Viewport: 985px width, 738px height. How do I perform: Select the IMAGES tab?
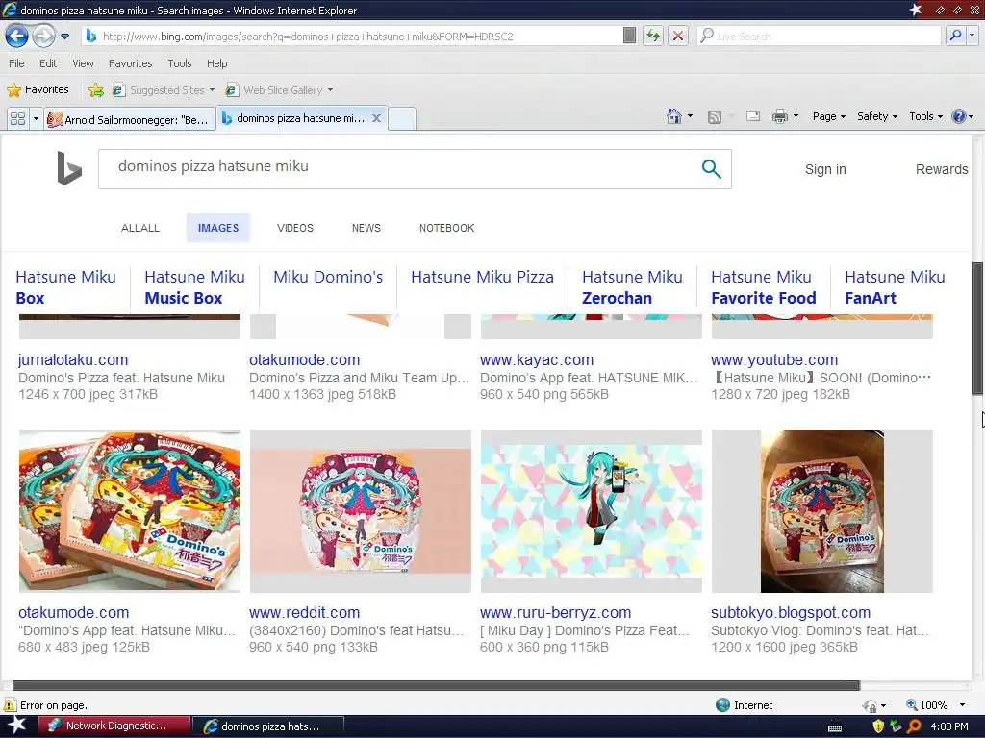(218, 228)
